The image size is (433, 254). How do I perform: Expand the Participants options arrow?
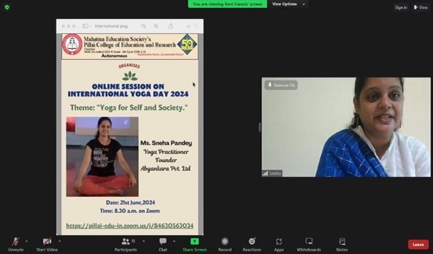pyautogui.click(x=143, y=241)
